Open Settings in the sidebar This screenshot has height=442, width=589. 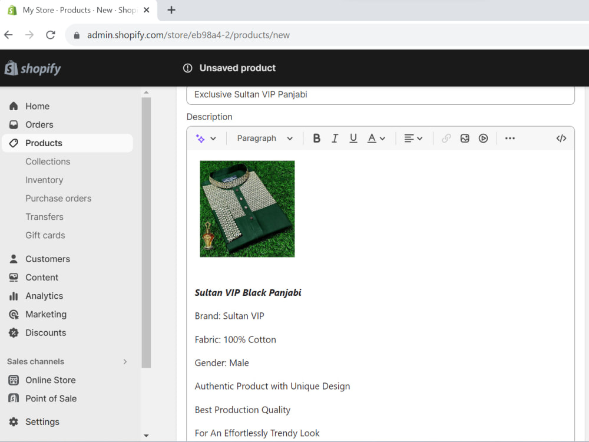point(42,422)
